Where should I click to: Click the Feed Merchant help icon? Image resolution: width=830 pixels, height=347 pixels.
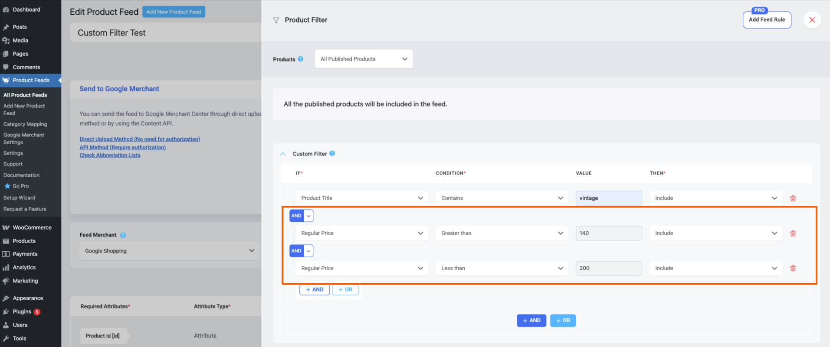(123, 235)
